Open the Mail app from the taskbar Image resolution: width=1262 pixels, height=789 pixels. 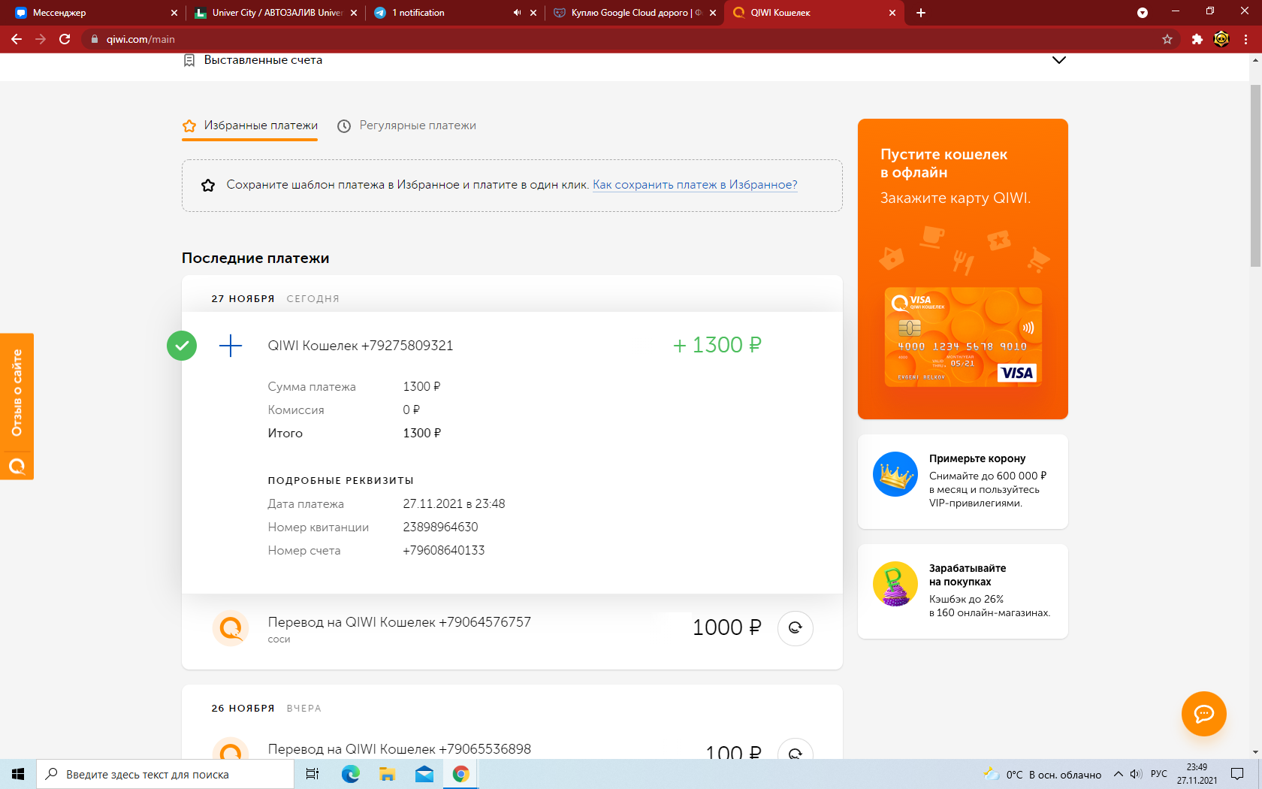pyautogui.click(x=424, y=774)
